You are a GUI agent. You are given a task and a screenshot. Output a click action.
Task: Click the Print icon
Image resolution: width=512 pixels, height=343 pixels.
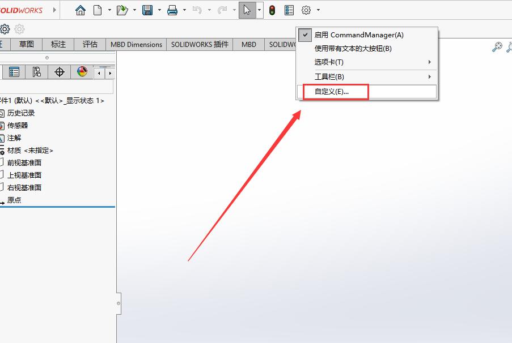click(x=172, y=10)
